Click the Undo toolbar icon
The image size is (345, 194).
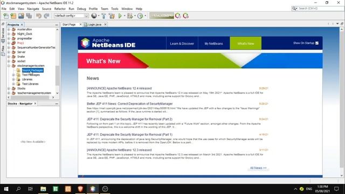click(x=39, y=16)
